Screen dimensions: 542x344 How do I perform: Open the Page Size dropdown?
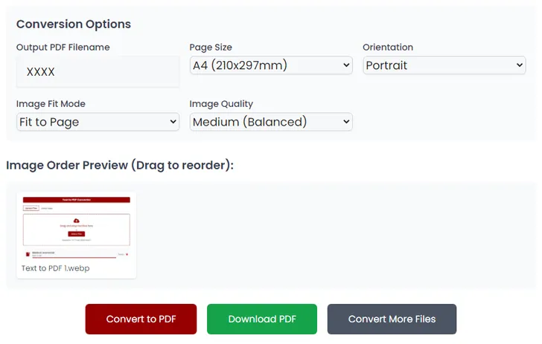[271, 65]
